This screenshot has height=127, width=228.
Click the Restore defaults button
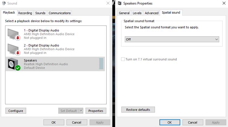[x=138, y=110]
